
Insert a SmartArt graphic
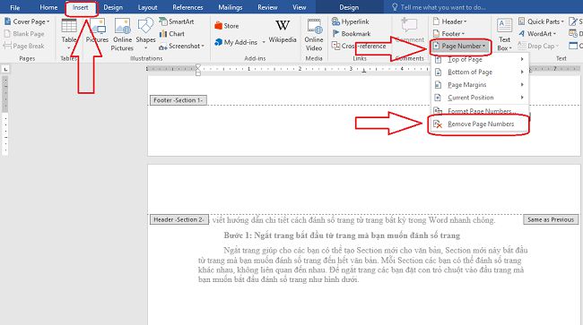[x=177, y=21]
